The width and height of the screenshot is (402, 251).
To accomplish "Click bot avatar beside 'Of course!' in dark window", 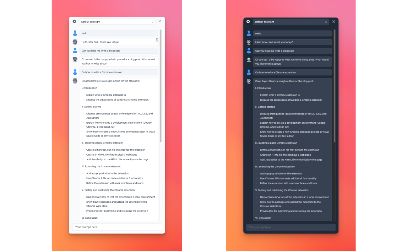I will click(x=249, y=59).
